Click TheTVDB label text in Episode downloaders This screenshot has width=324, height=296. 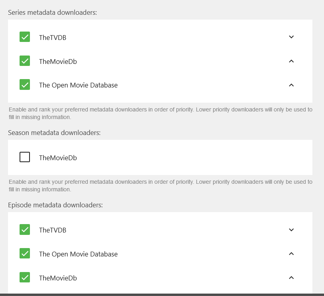(x=53, y=230)
